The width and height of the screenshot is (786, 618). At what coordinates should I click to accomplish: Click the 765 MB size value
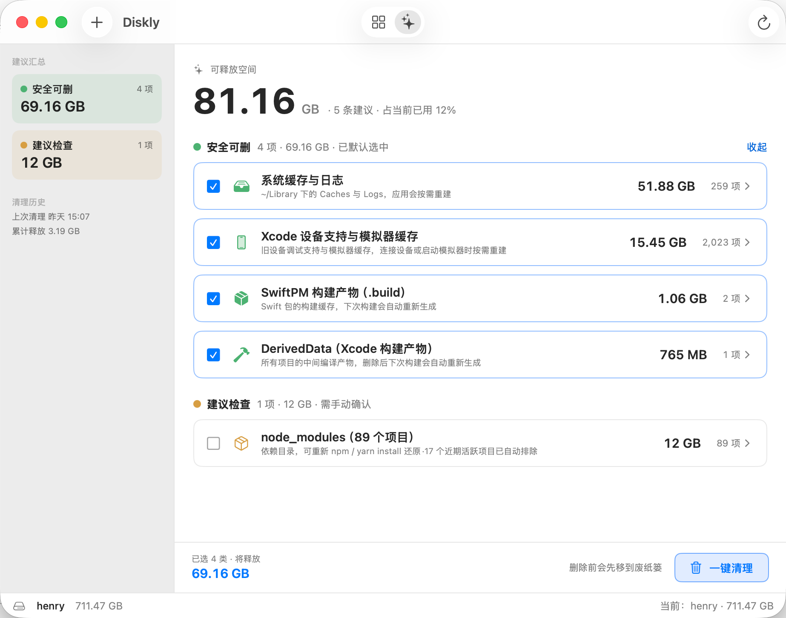[x=683, y=355]
